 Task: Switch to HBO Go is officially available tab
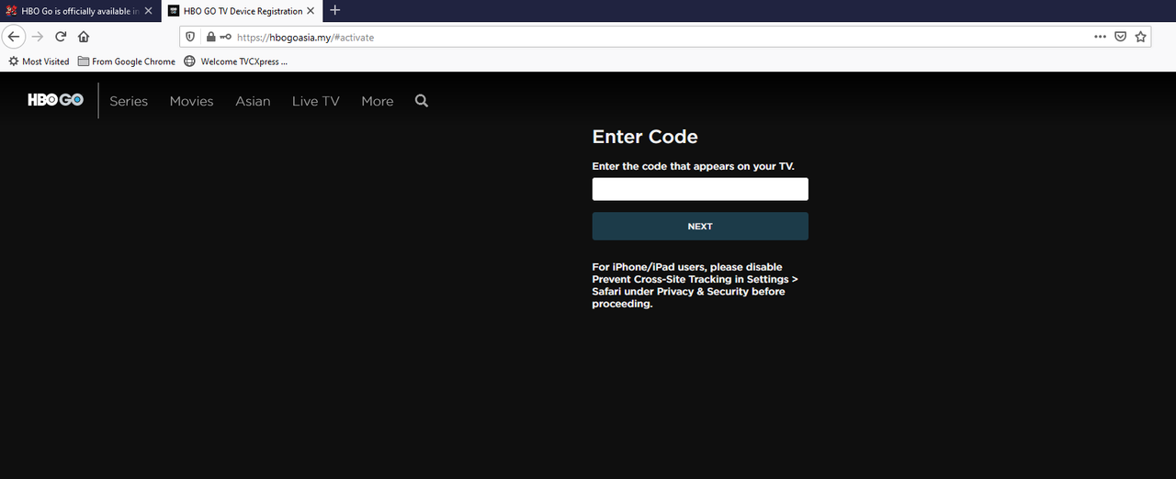coord(80,11)
